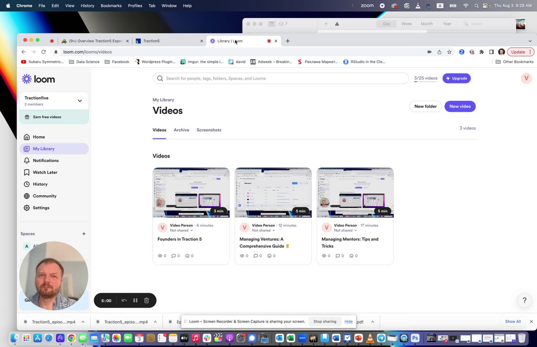Open the Bookmarks menu in menu bar

111,6
